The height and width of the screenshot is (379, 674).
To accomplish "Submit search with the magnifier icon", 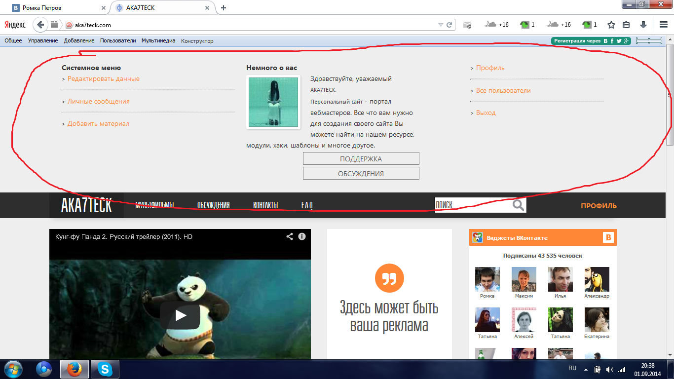I will click(519, 205).
